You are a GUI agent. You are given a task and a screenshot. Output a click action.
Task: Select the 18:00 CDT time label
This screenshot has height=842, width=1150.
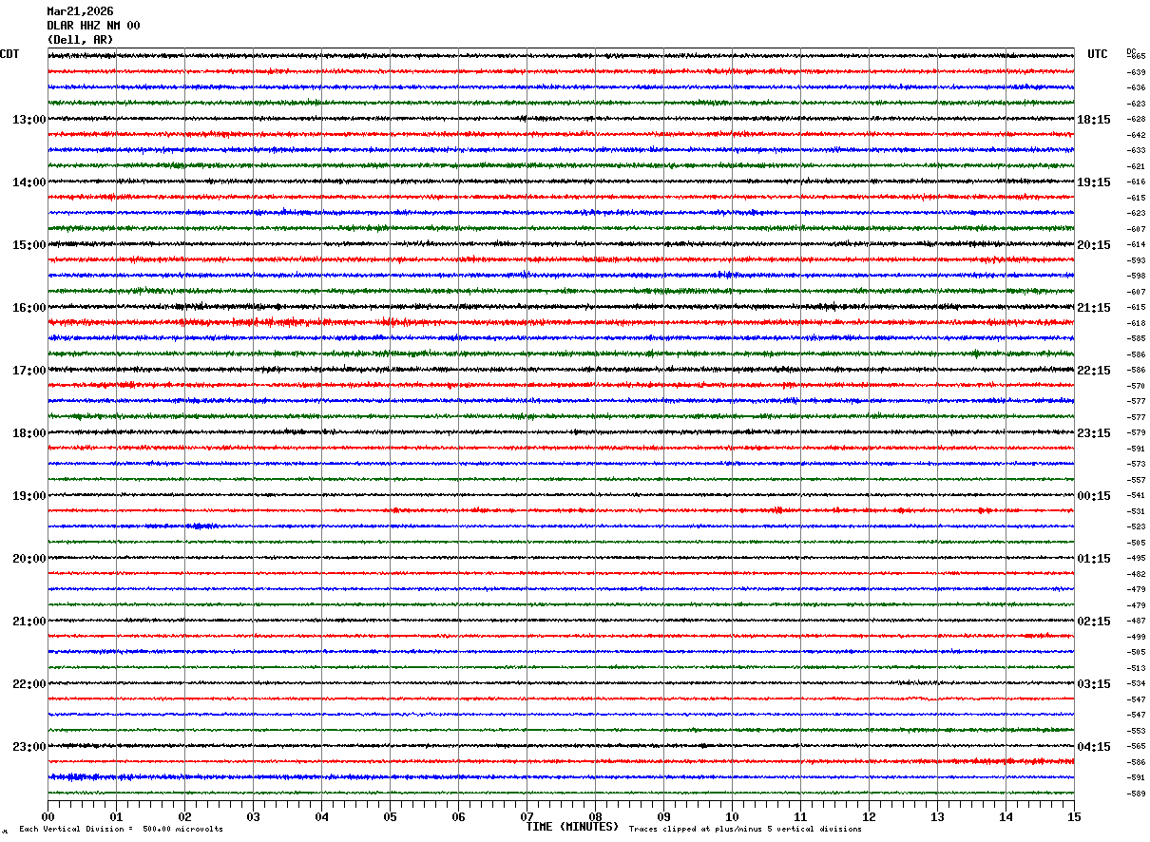pyautogui.click(x=29, y=433)
